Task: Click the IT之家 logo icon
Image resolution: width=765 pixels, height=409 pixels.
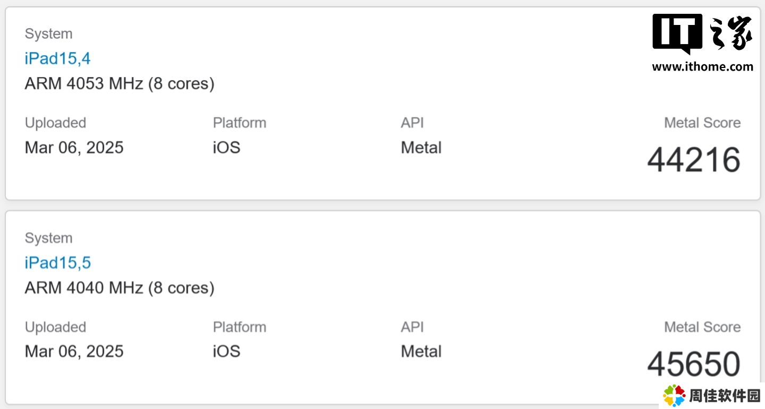Action: (x=702, y=34)
